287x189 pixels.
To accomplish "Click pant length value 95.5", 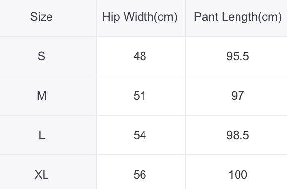I will tap(238, 56).
